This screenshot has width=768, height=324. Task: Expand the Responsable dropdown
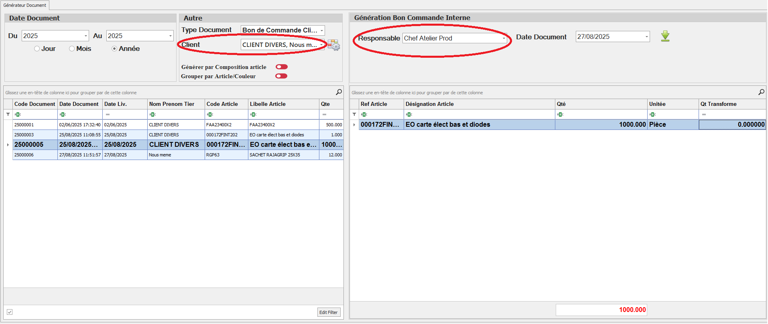(504, 38)
